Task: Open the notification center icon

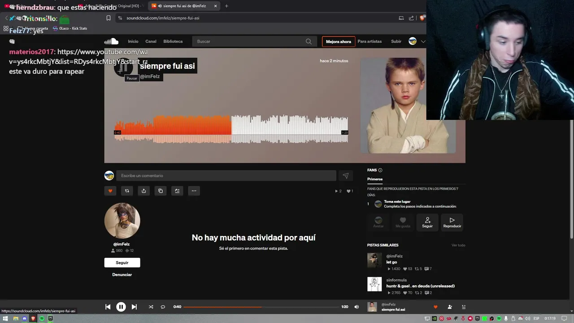Action: (x=564, y=319)
